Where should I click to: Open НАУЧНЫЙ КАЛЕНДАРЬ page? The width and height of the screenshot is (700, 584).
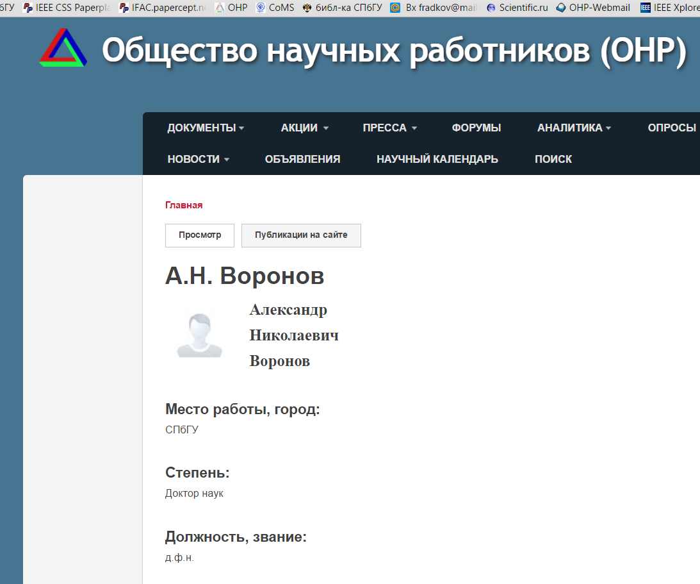pyautogui.click(x=437, y=159)
